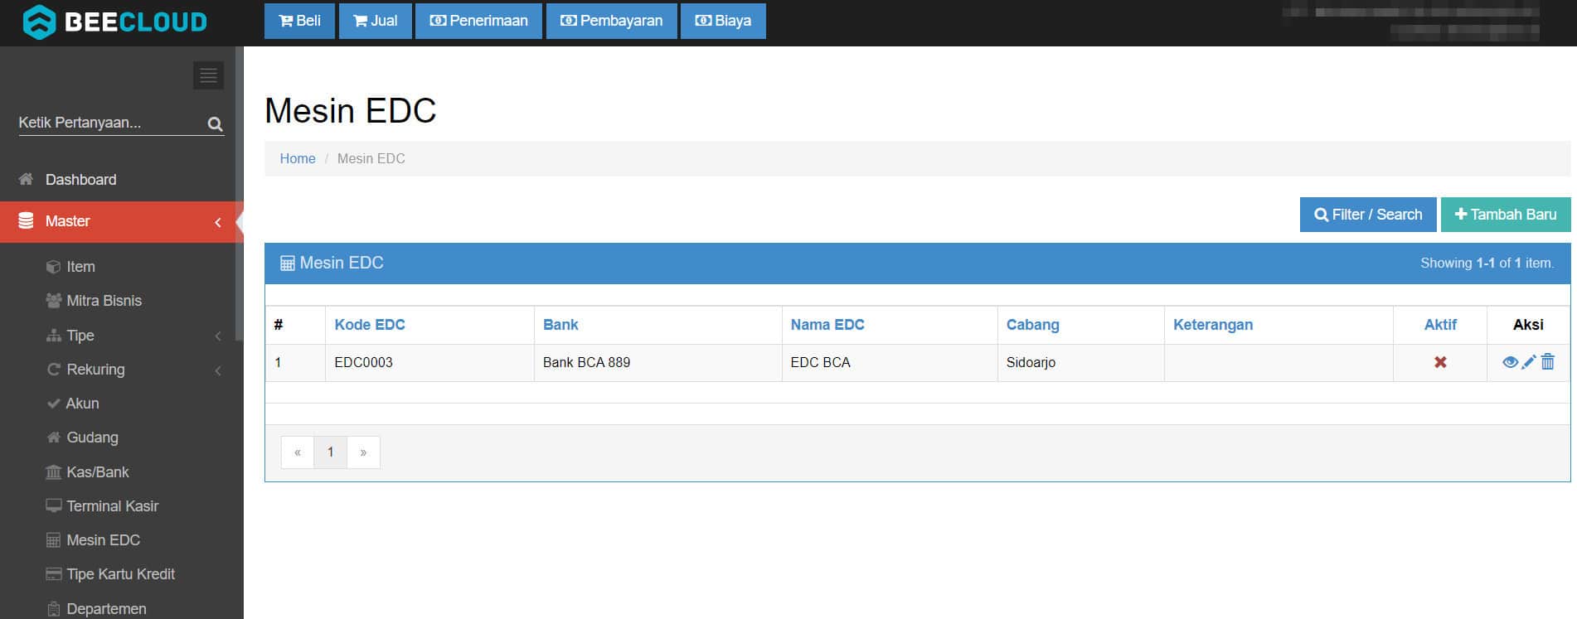Click the hamburger sidebar toggle icon

pyautogui.click(x=208, y=75)
